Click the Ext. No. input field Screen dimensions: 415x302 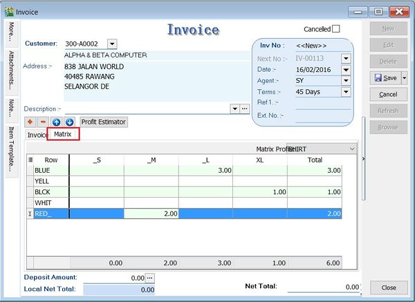(x=323, y=117)
